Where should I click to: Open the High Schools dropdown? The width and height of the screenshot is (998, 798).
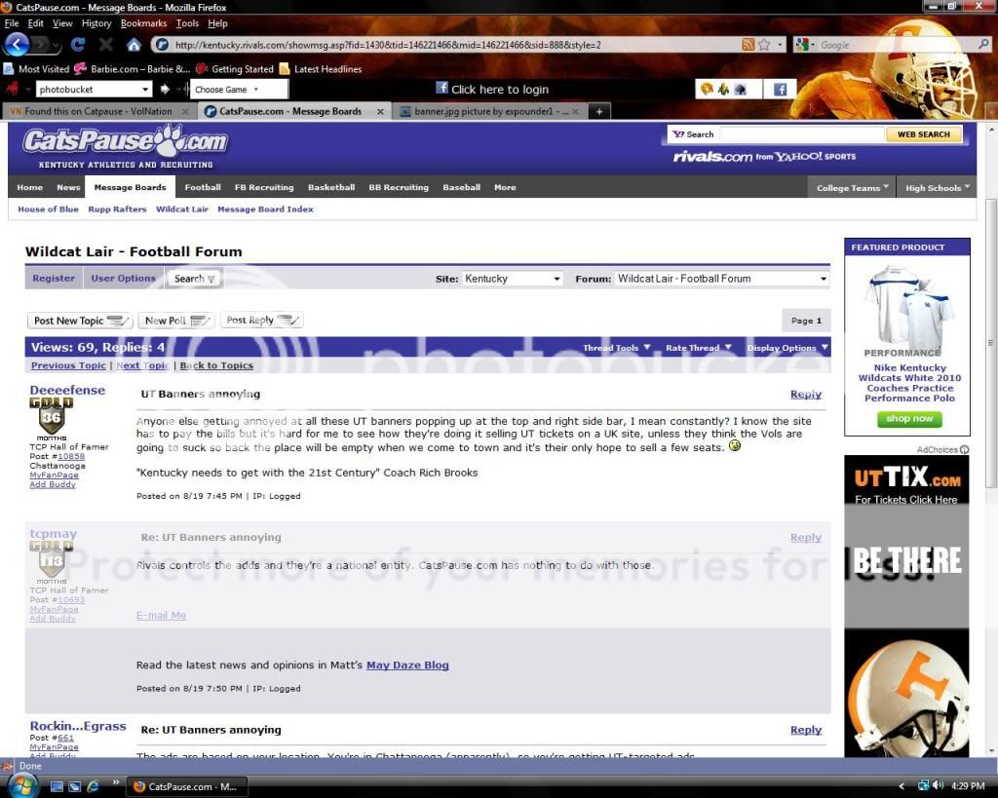pos(937,188)
